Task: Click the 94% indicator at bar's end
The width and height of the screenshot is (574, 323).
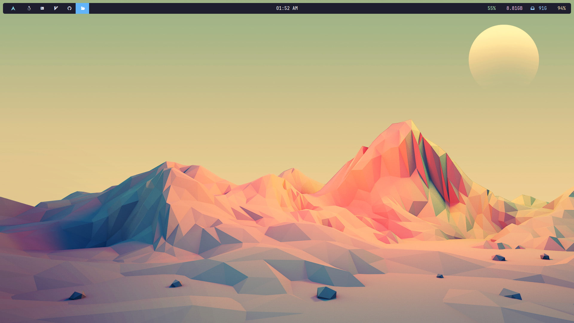Action: (561, 8)
